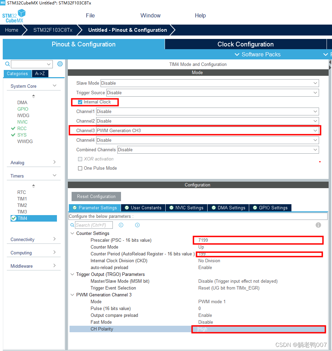
Task: Click the parameter search magnifier icon
Action: click(72, 225)
